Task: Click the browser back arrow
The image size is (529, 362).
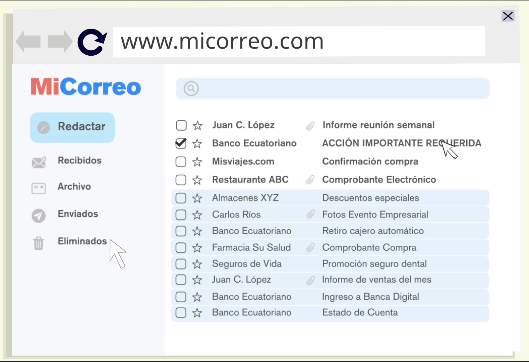Action: point(28,42)
